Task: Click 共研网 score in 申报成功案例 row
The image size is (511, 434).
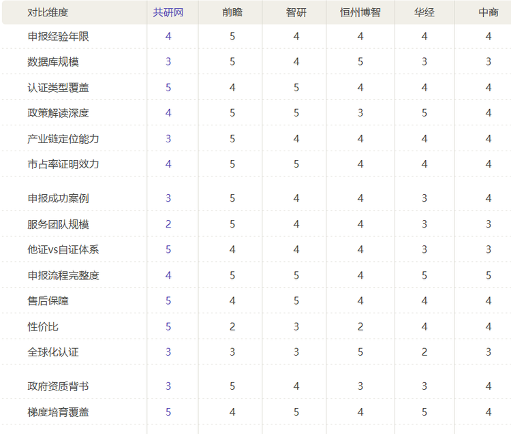Action: click(168, 198)
